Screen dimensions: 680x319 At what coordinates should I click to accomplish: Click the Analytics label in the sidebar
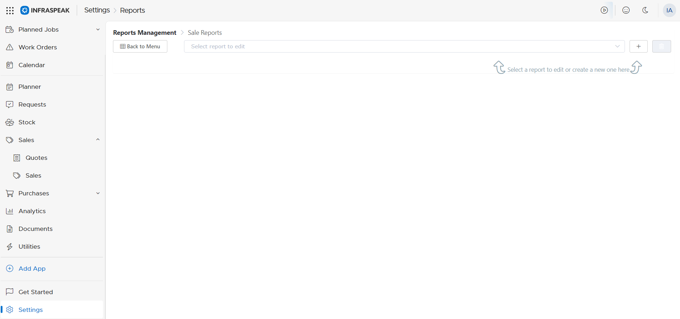click(x=32, y=211)
